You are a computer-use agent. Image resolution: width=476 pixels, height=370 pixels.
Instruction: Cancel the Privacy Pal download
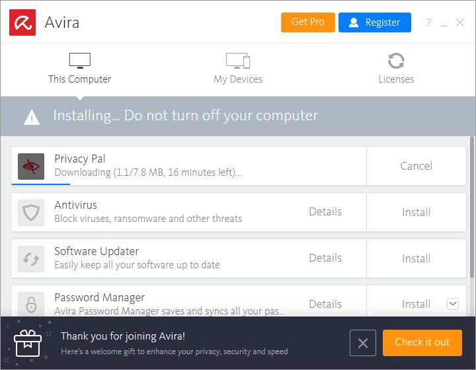416,166
